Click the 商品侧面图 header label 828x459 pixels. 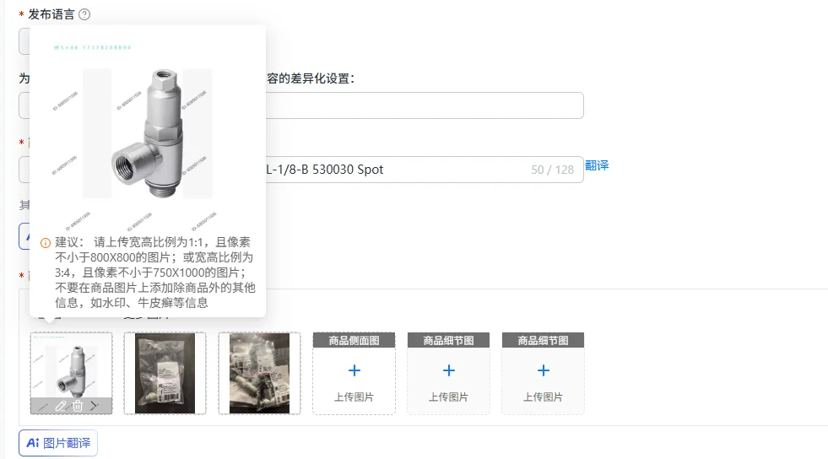tap(354, 340)
